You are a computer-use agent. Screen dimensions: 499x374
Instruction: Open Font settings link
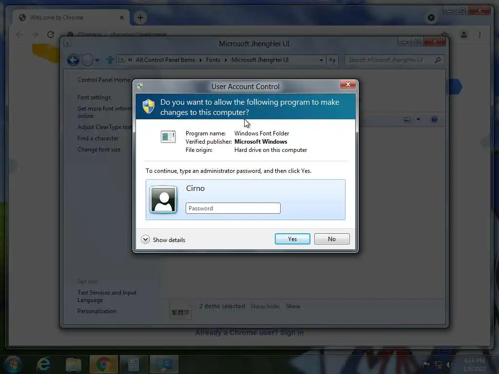(x=94, y=97)
